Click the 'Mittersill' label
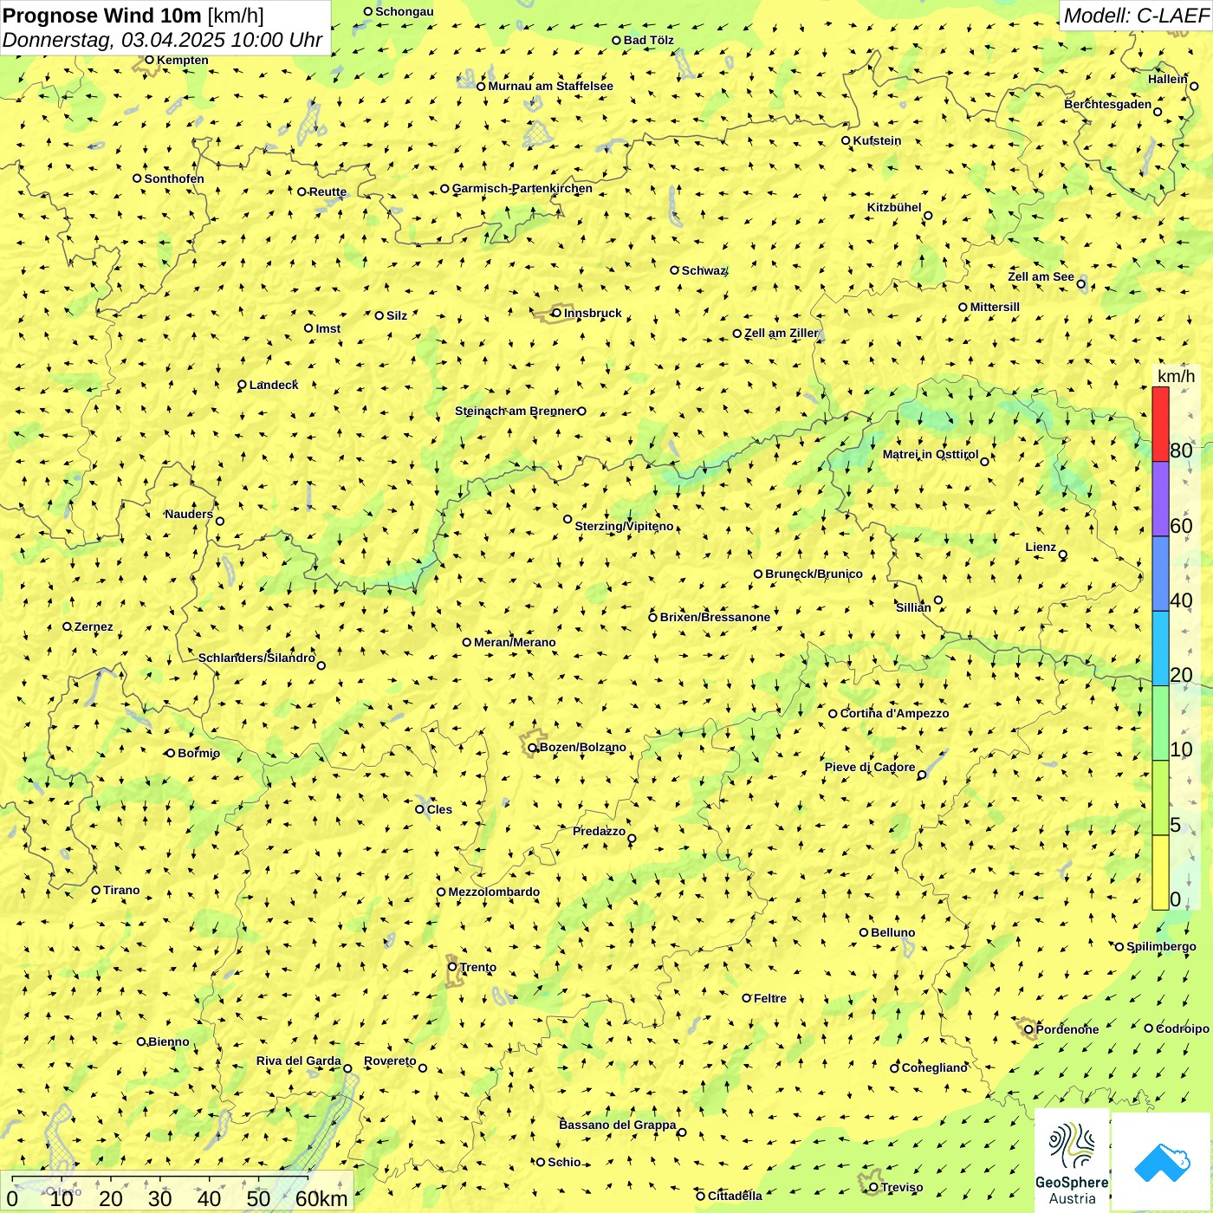 tap(995, 307)
